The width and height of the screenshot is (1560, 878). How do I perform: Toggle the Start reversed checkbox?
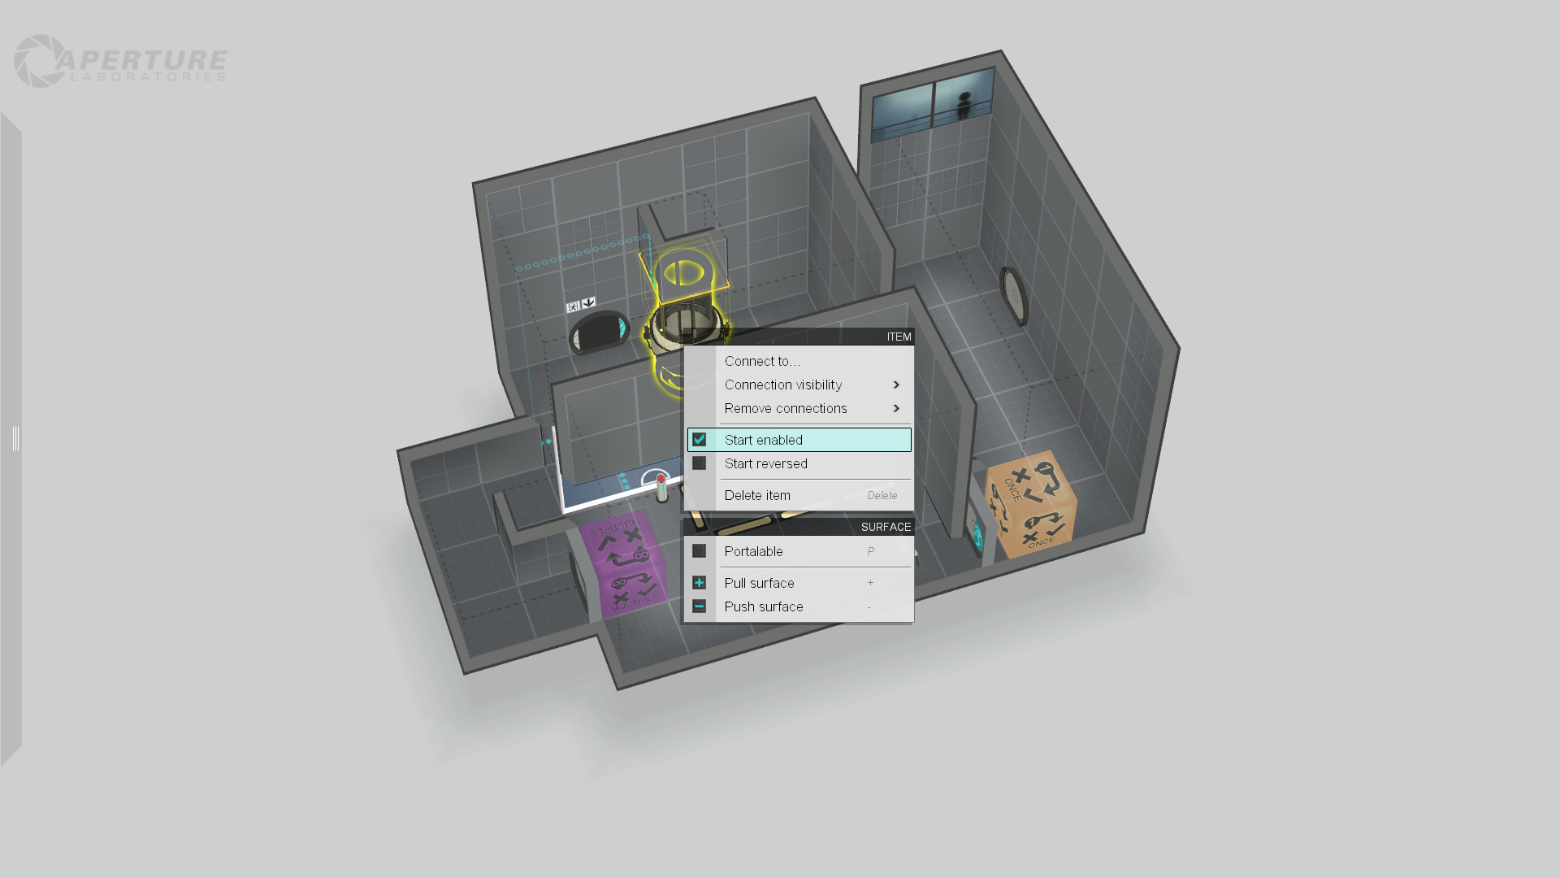click(x=699, y=463)
